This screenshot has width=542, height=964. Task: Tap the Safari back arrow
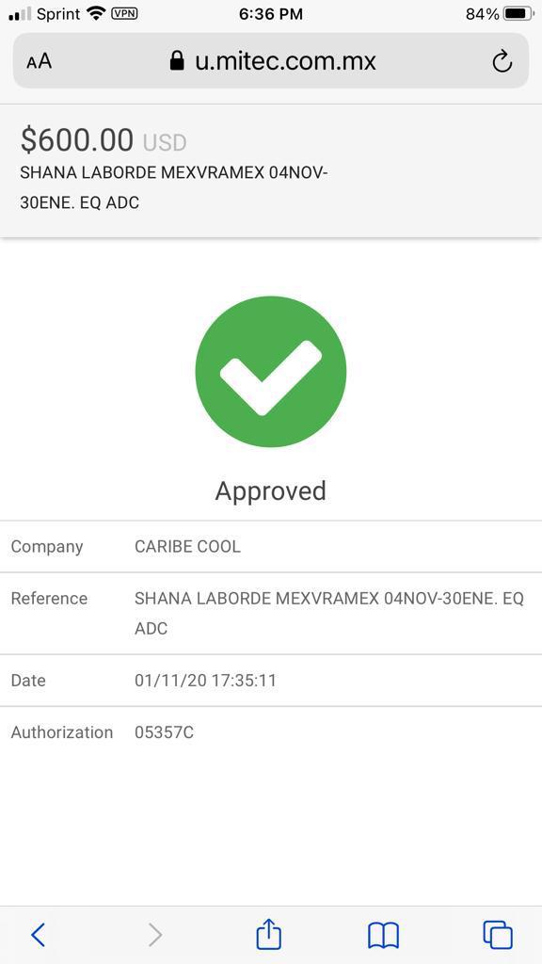click(38, 935)
